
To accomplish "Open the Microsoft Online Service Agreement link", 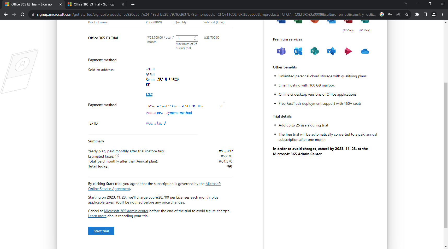I will (155, 186).
